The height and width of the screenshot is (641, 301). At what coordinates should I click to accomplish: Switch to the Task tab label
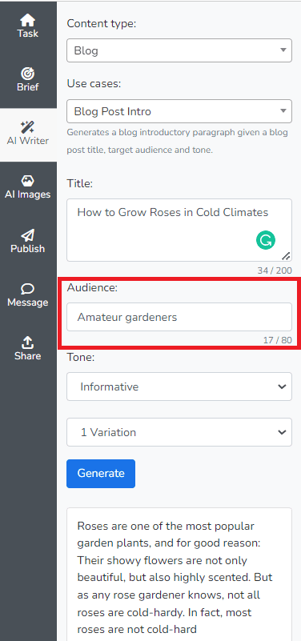tap(28, 34)
